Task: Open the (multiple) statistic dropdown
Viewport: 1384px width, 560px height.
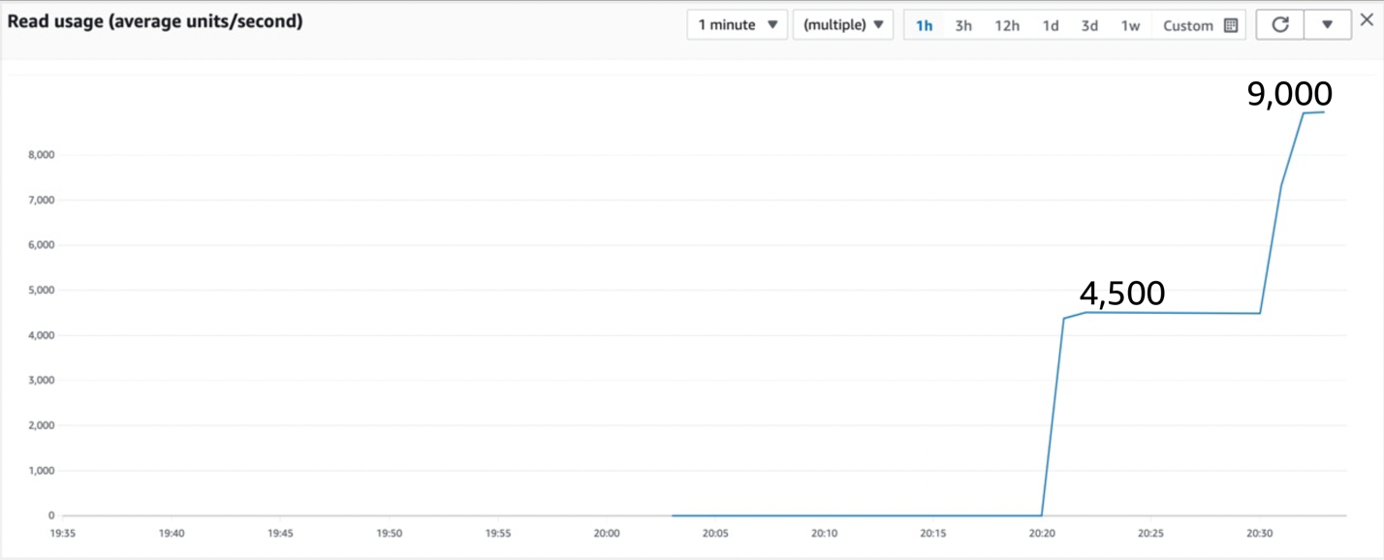Action: tap(842, 24)
